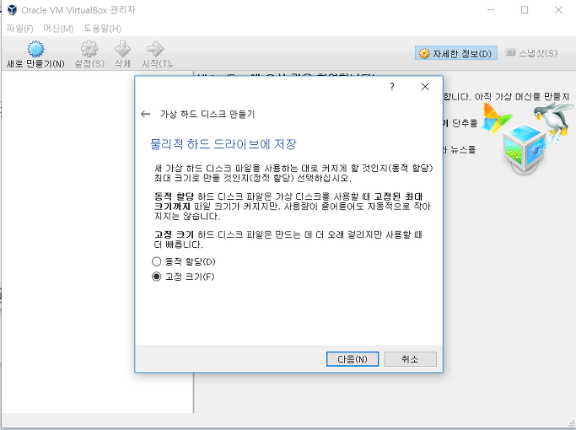Click the dialog's question mark help button

coord(392,87)
